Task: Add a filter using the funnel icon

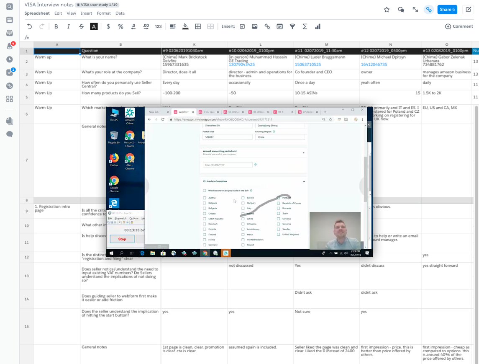Action: point(292,27)
